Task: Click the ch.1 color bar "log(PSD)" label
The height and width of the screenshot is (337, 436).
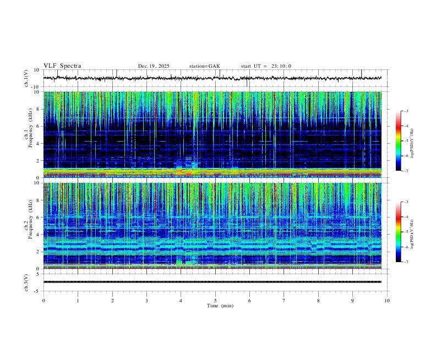Action: point(412,144)
